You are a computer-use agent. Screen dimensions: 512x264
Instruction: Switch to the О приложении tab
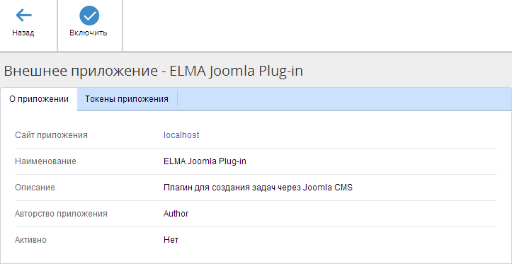[39, 99]
